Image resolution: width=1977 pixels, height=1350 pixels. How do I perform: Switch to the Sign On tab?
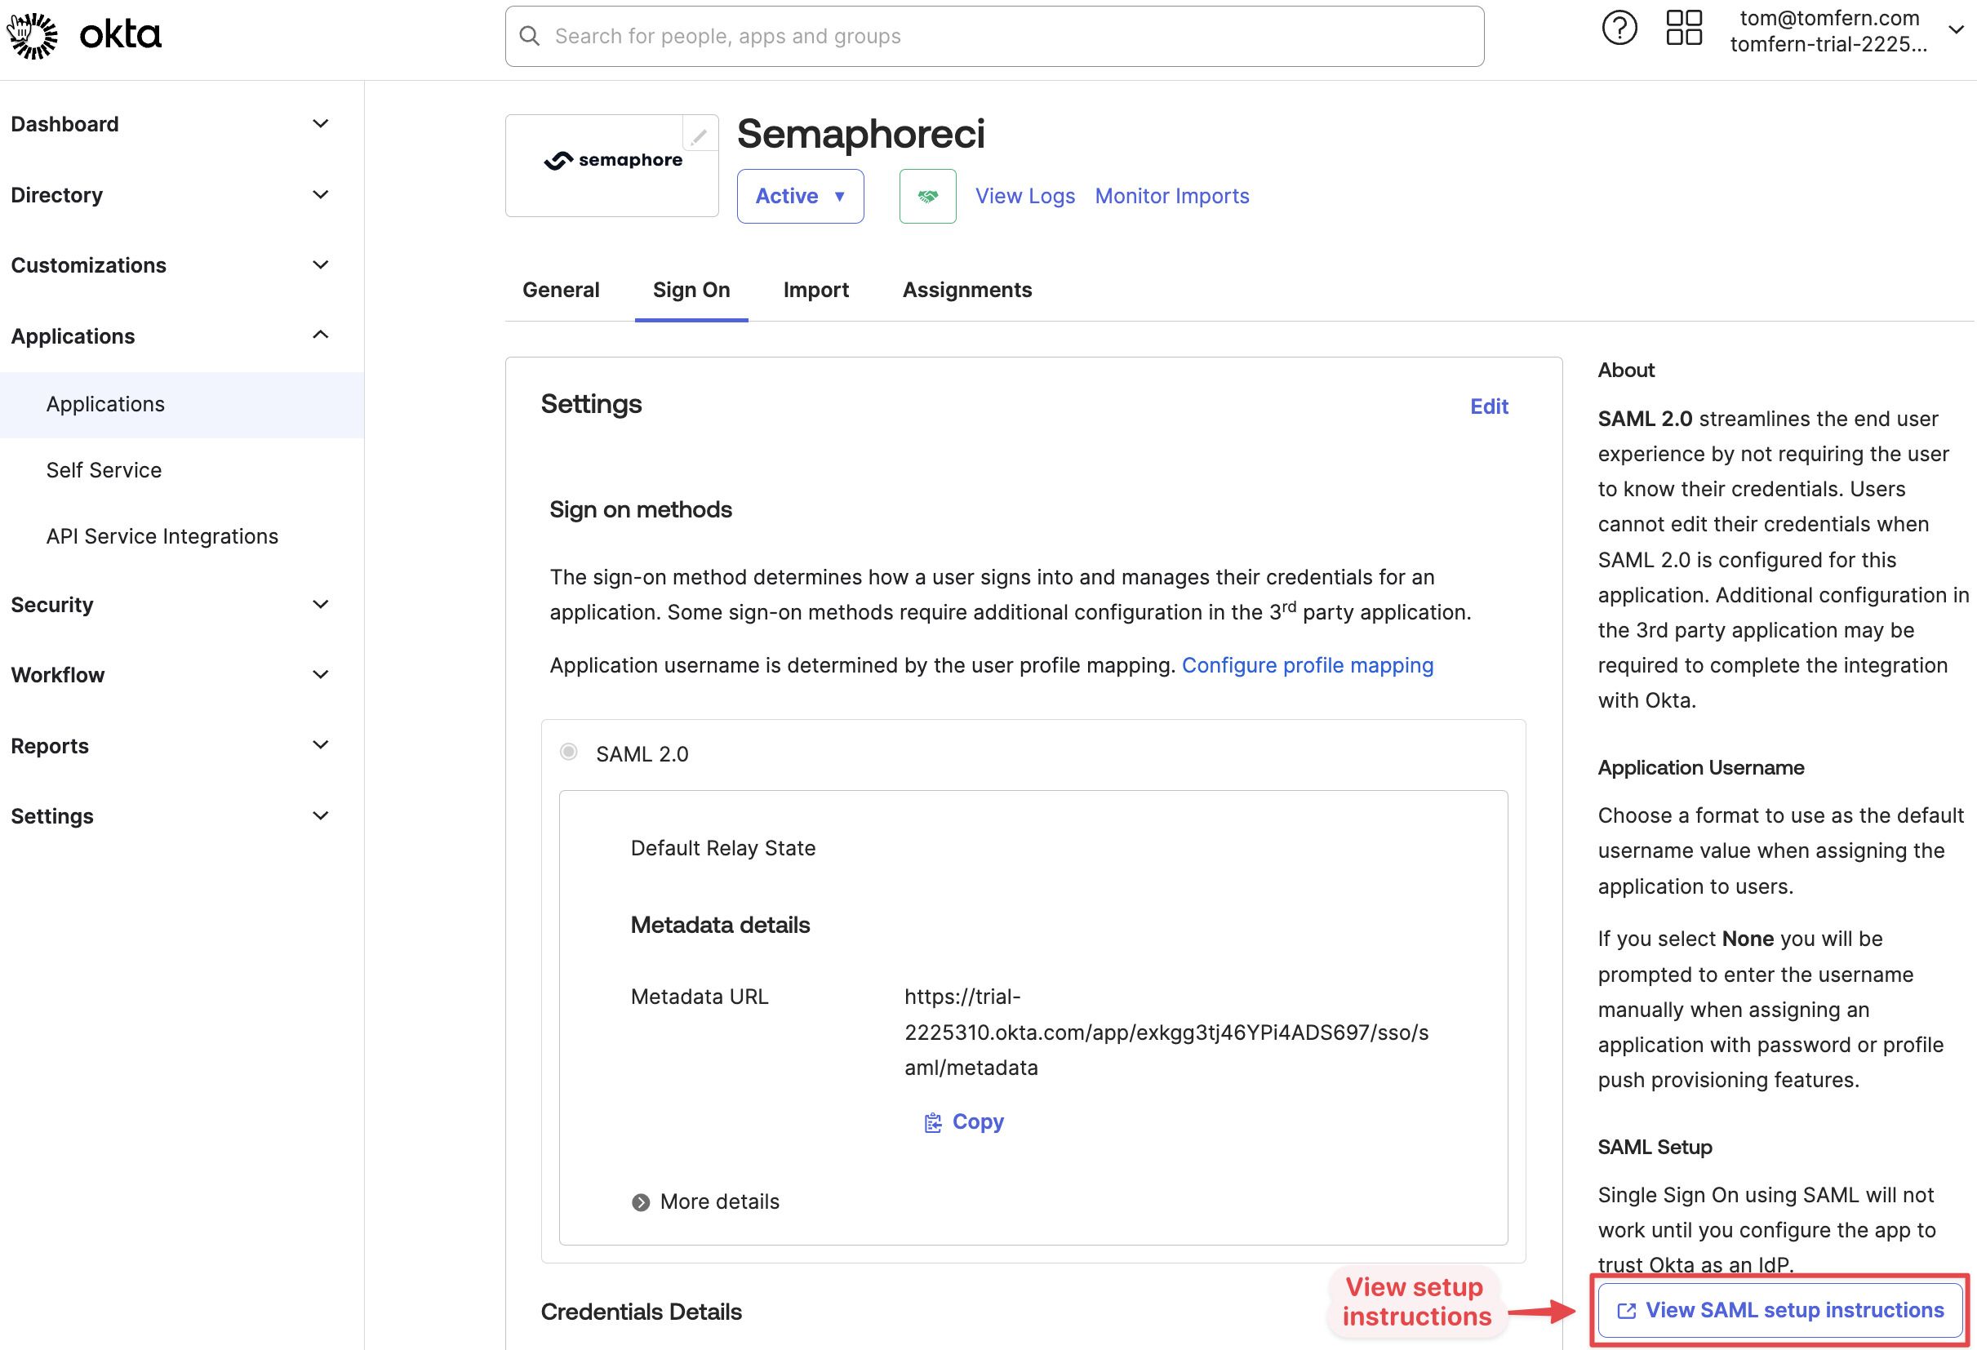(x=691, y=290)
